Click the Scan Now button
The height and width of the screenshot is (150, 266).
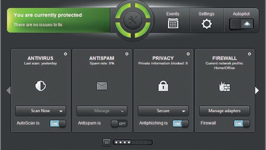point(40,111)
